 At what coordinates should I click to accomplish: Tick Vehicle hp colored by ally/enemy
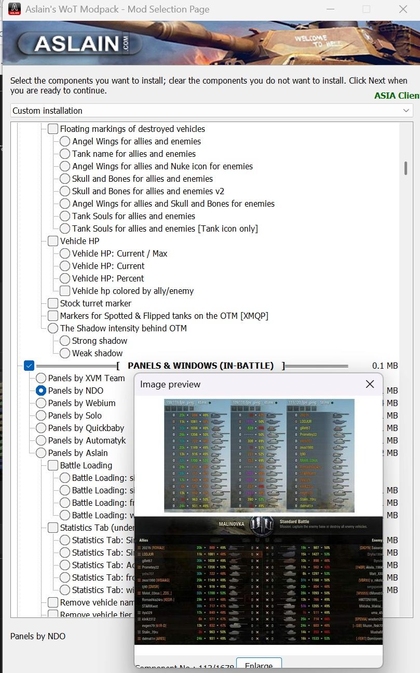pyautogui.click(x=65, y=291)
